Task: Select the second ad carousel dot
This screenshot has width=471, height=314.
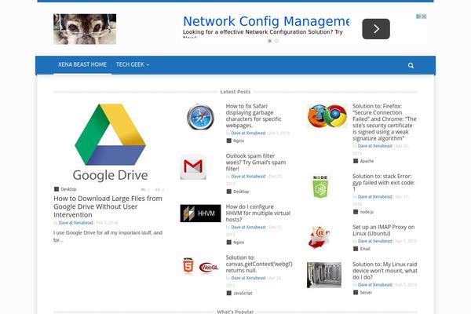Action: pyautogui.click(x=276, y=41)
